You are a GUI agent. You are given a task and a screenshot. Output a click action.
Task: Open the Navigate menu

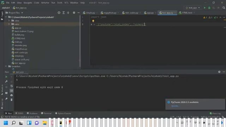click(x=28, y=3)
